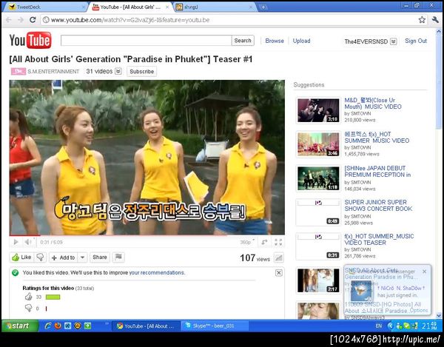The image size is (444, 347).
Task: Open f(x)_HOT SUMMER_MUSIC VIDEO TEASER link
Action: [379, 240]
